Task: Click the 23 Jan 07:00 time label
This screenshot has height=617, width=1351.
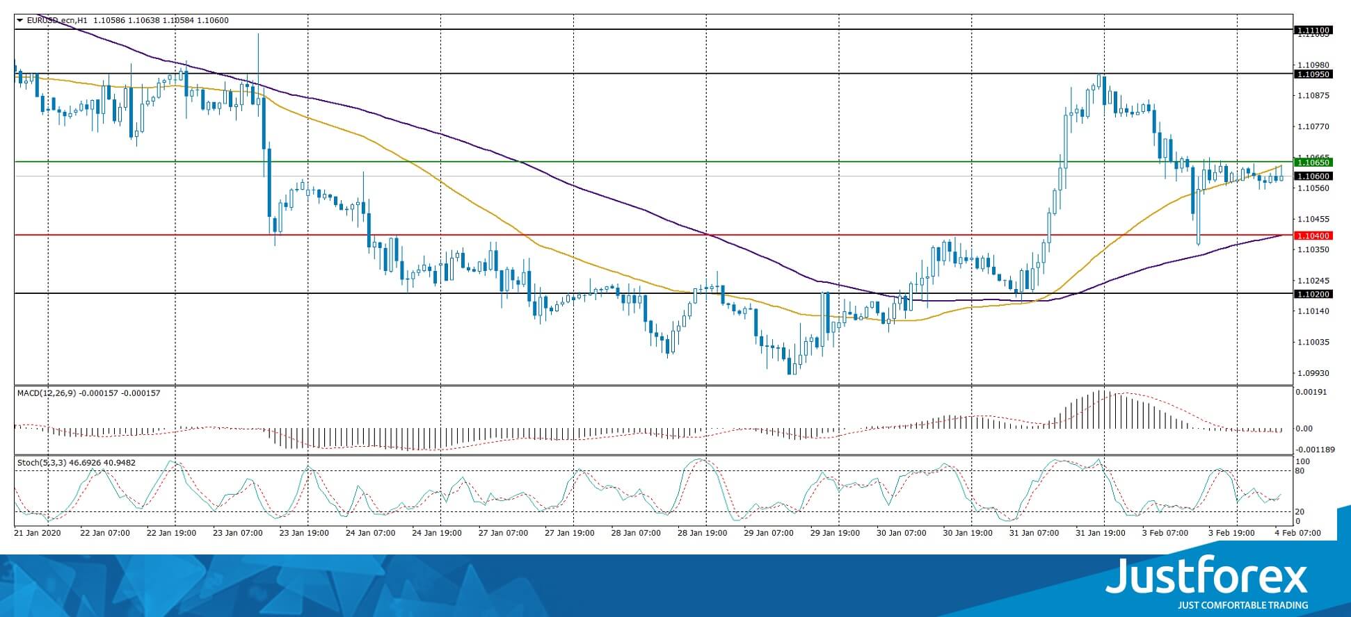Action: point(238,533)
